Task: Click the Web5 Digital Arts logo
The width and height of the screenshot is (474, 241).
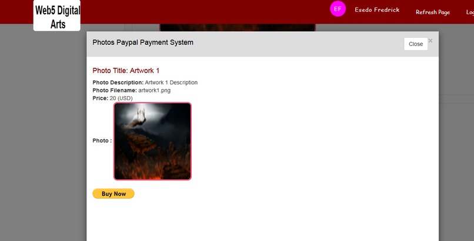Action: (x=57, y=15)
